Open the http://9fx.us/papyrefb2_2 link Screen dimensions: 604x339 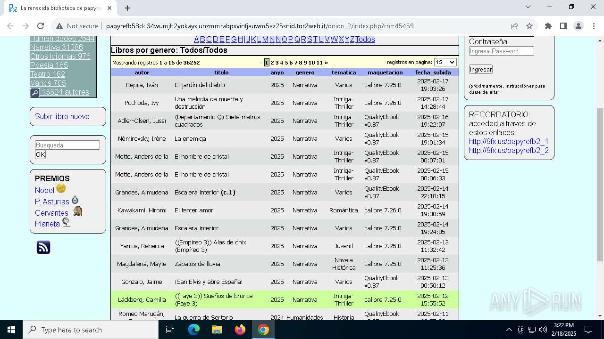(x=509, y=150)
